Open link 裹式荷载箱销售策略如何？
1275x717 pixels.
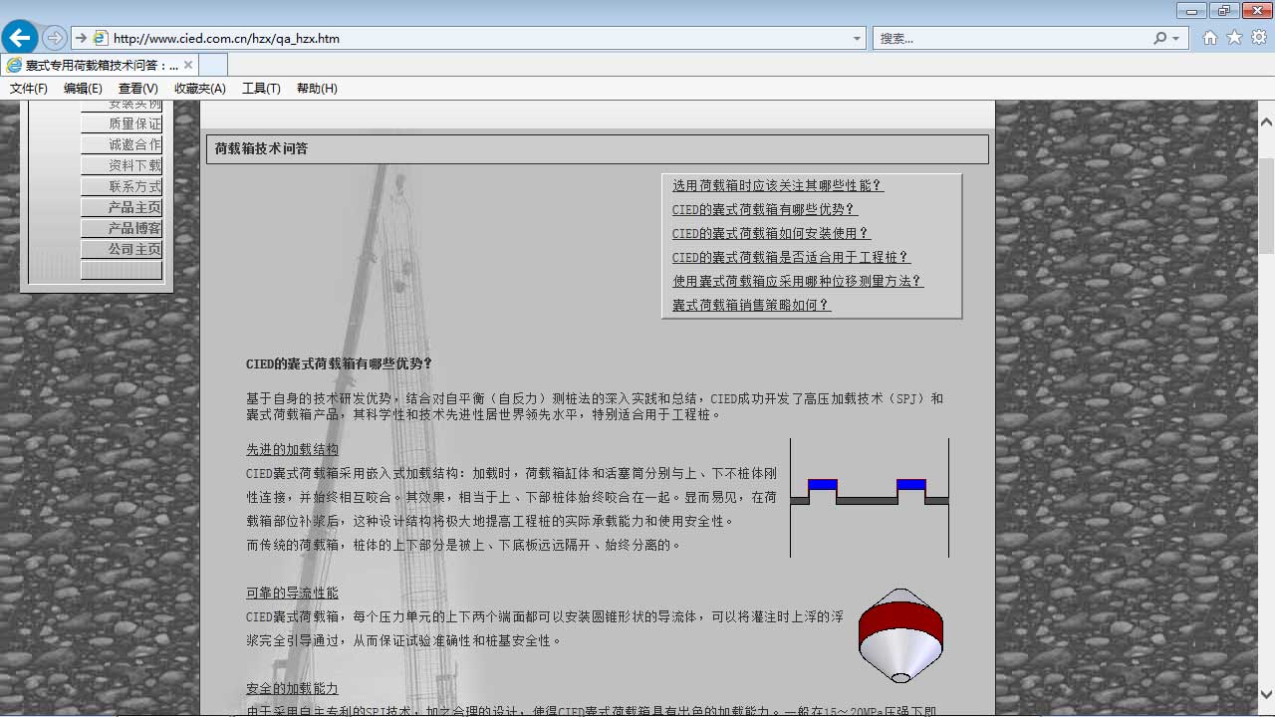click(x=751, y=305)
